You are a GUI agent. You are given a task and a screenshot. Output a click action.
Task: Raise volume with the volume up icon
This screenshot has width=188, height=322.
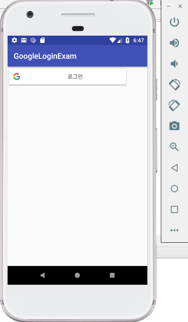[174, 43]
